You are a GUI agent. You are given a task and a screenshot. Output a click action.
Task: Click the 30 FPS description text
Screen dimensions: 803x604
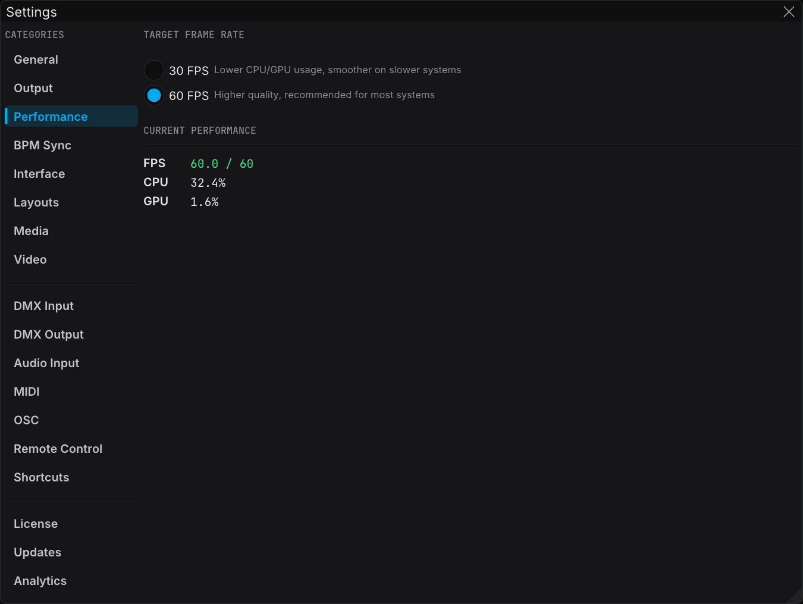(x=337, y=70)
